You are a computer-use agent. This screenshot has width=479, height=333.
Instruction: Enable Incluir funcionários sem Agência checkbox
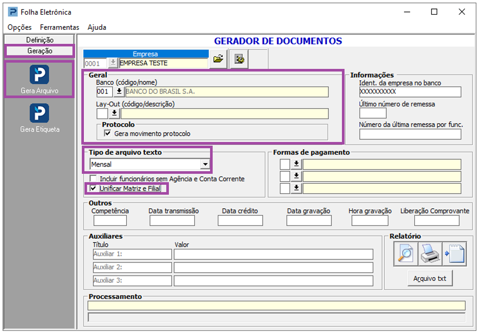(93, 179)
